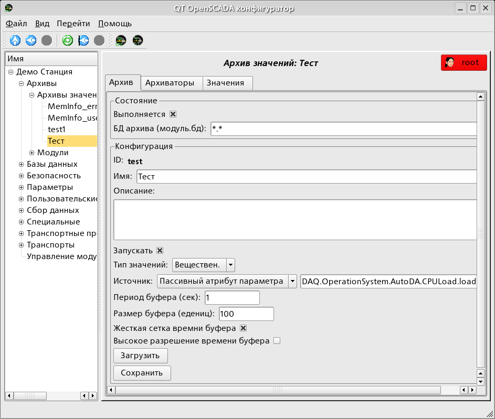Image resolution: width=495 pixels, height=419 pixels.
Task: Open the QT module toolbar icon
Action: point(138,40)
